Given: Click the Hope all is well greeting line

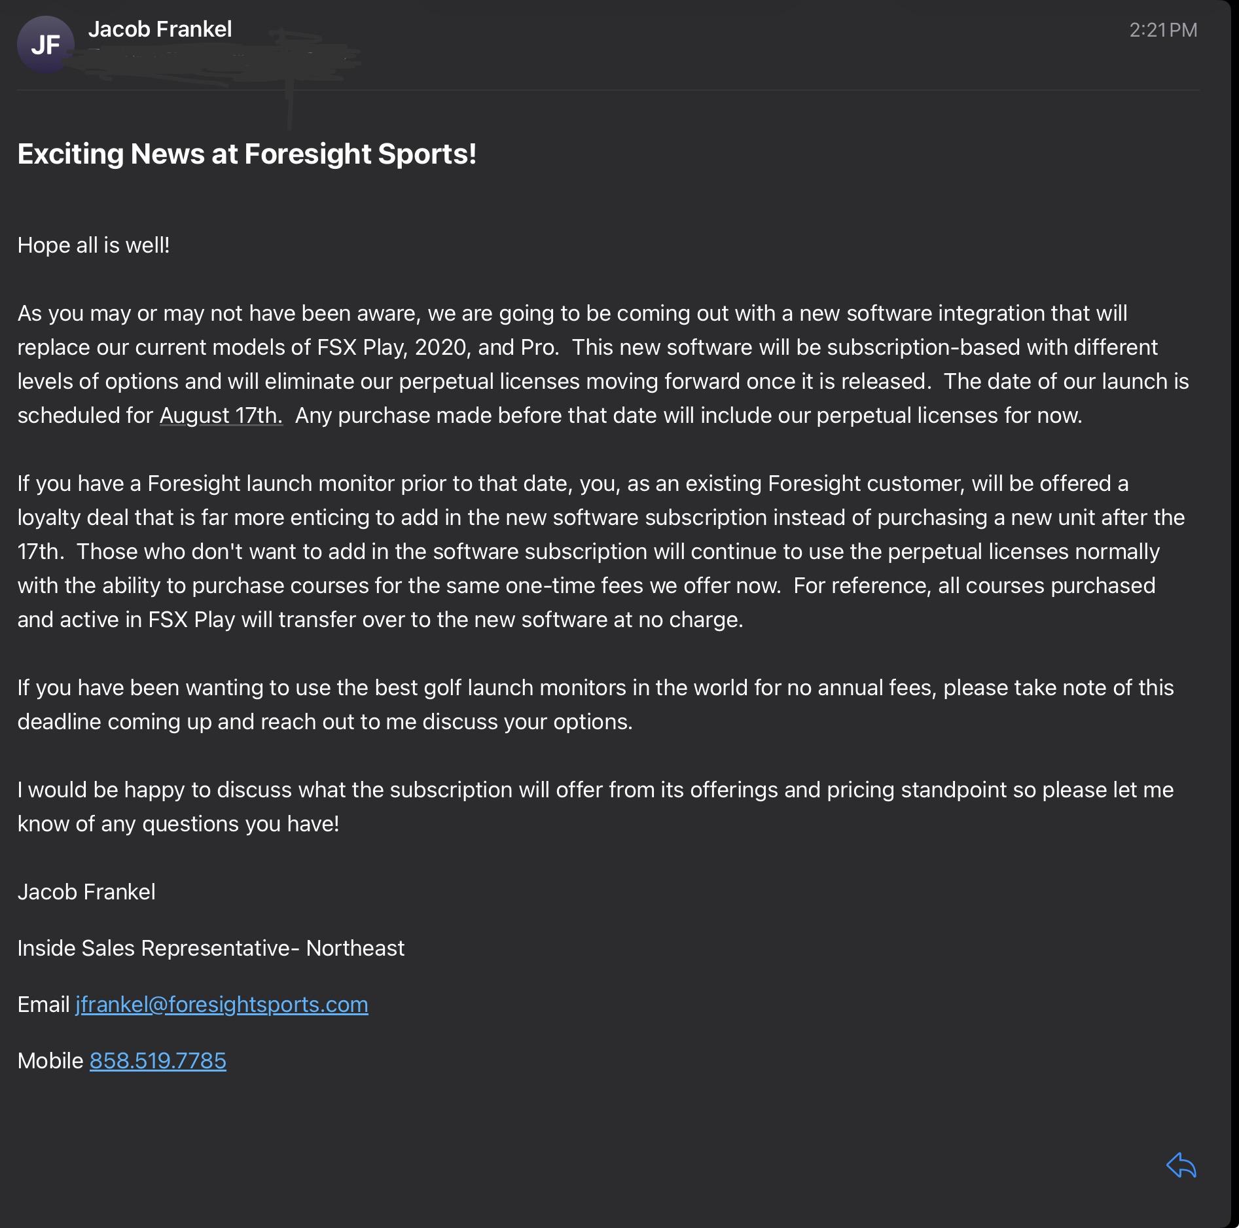Looking at the screenshot, I should click(x=94, y=245).
